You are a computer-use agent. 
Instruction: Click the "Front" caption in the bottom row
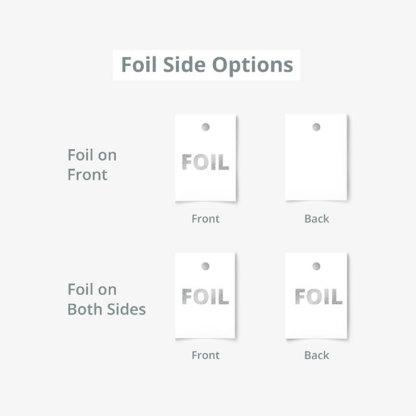pos(205,356)
